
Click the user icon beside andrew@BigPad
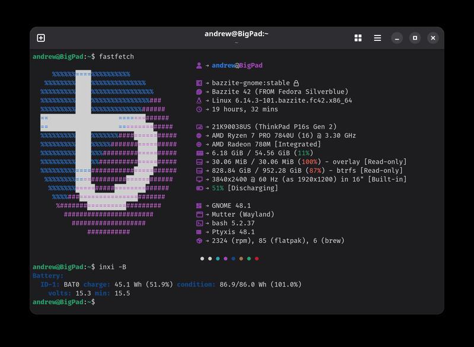point(199,66)
